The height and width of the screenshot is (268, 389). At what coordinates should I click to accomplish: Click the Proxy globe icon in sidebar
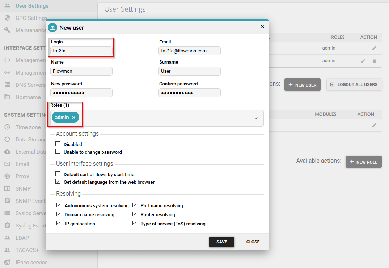(x=7, y=176)
